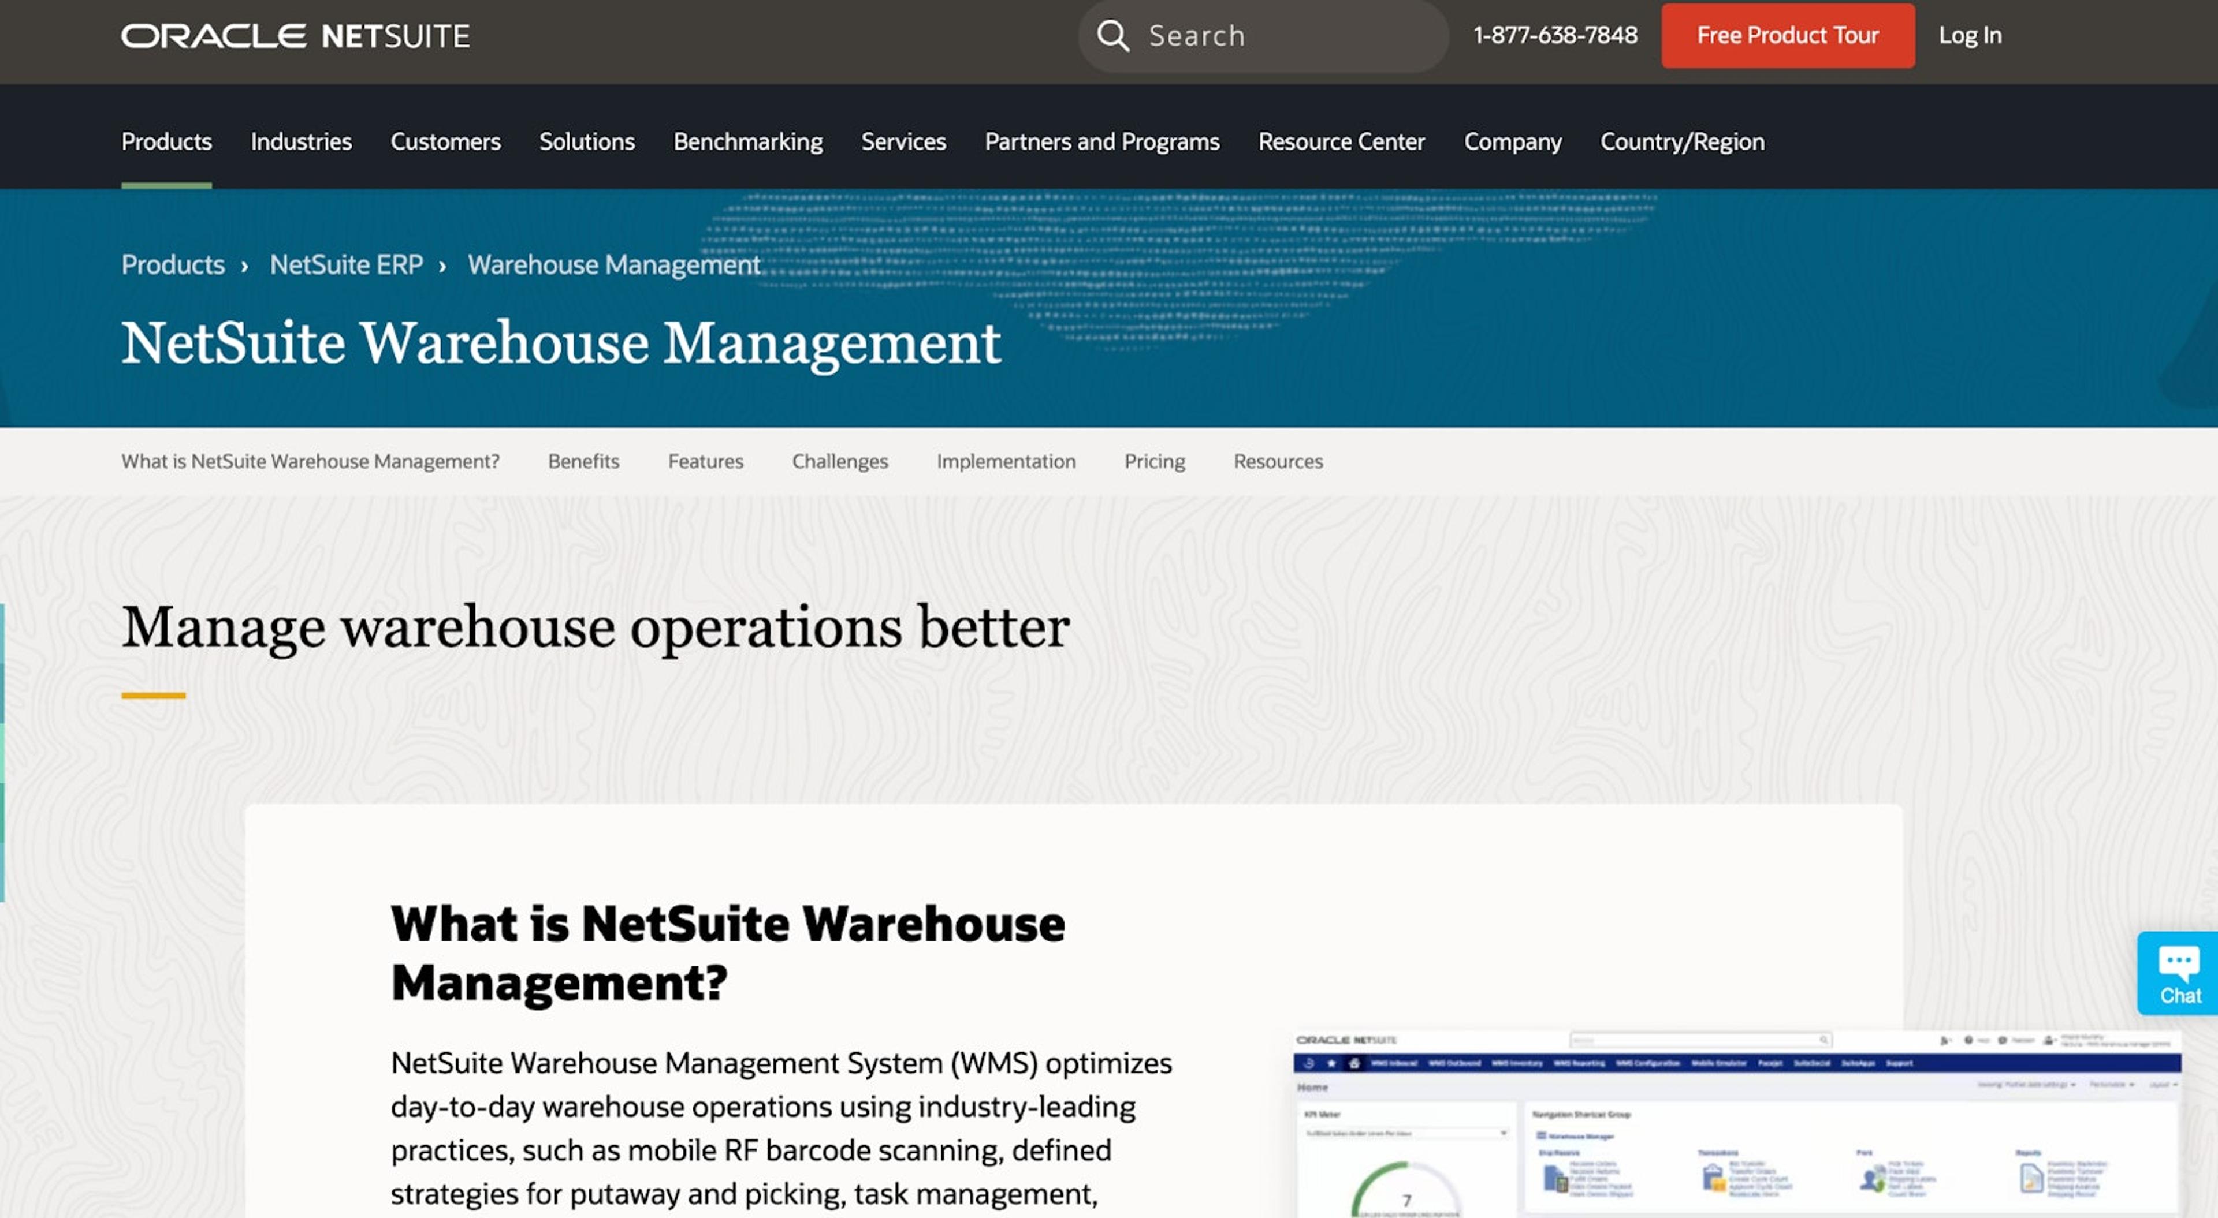2218x1218 pixels.
Task: Open the Customers menu
Action: click(x=445, y=141)
